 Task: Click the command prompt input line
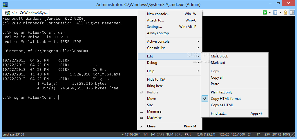(31, 98)
